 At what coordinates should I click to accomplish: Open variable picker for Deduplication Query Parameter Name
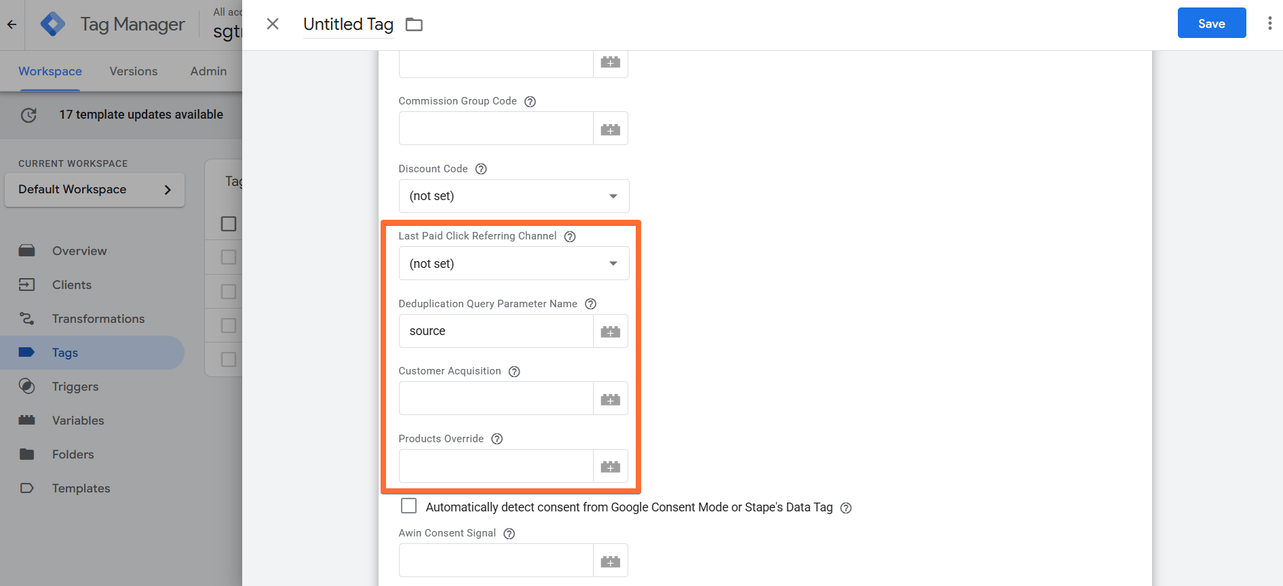coord(611,332)
